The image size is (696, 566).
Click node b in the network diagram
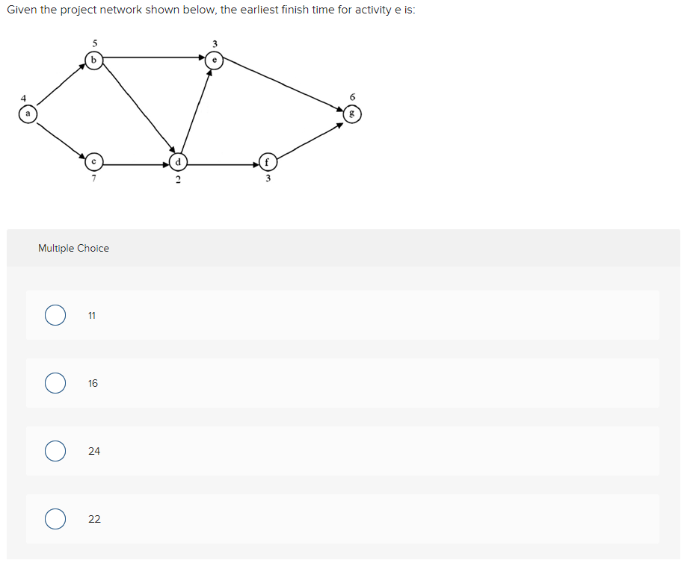point(93,58)
